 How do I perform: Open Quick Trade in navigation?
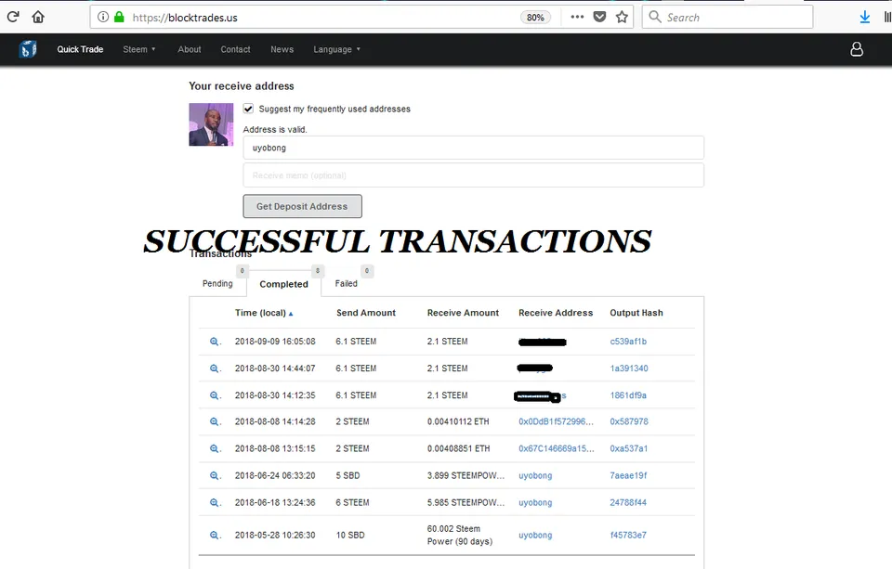pyautogui.click(x=80, y=49)
